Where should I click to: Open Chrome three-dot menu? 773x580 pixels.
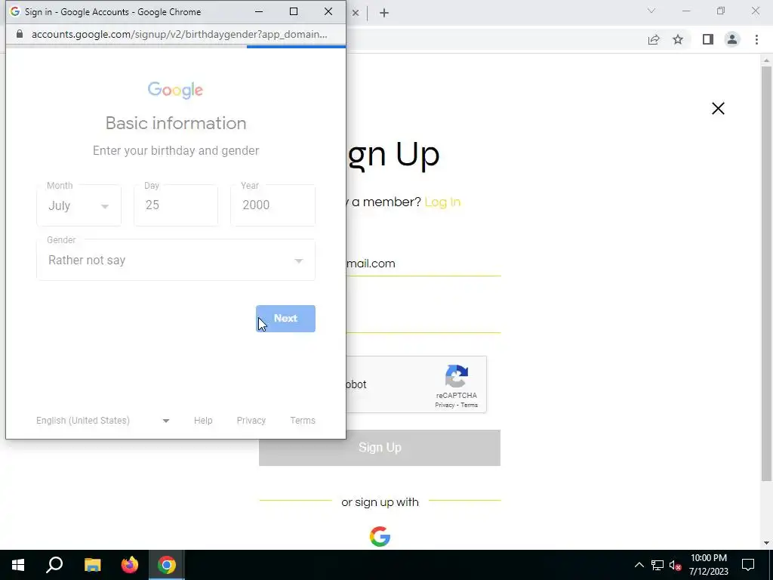click(756, 40)
